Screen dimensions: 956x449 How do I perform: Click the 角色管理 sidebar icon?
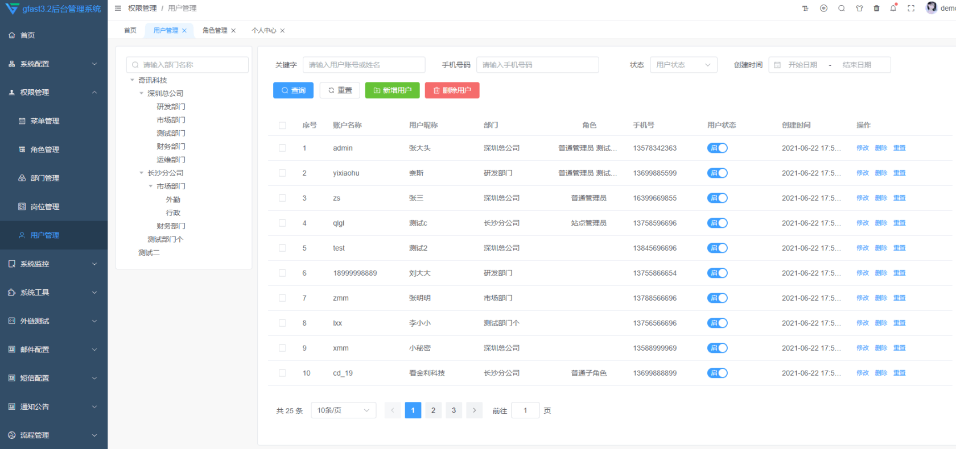tap(22, 149)
